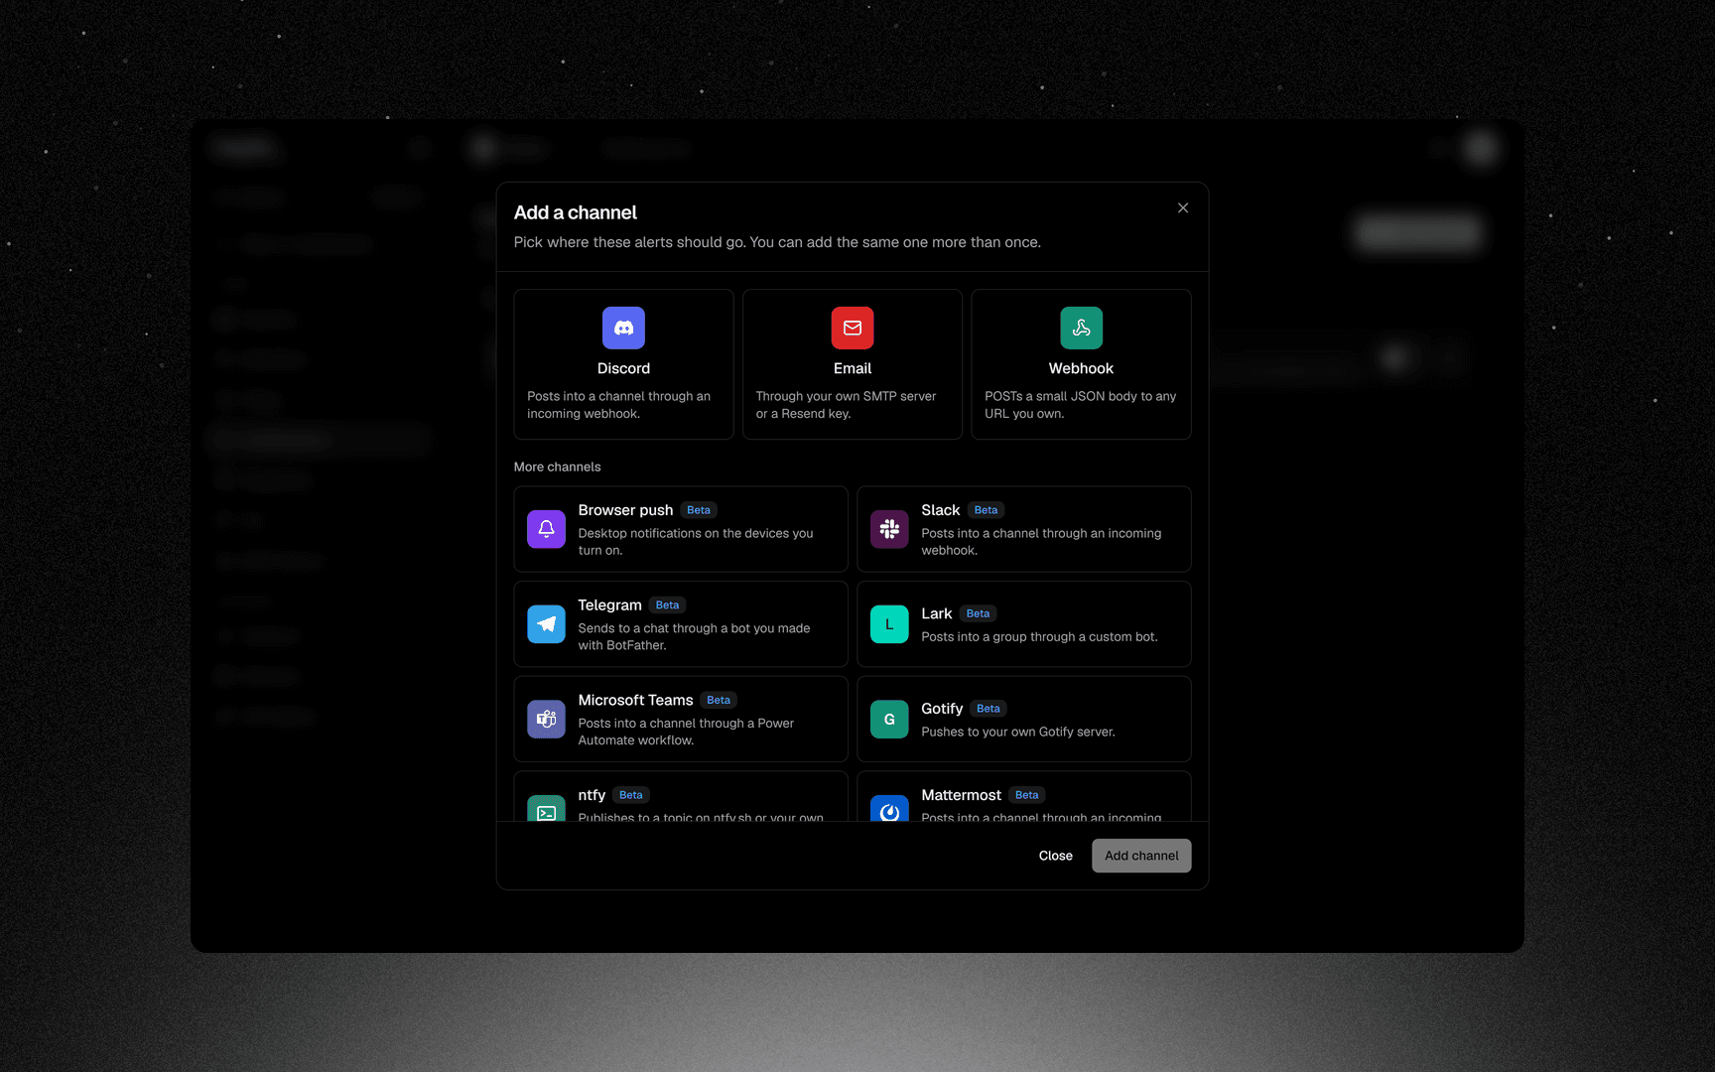Screen dimensions: 1715x1072
Task: Select the Discord channel icon
Action: (x=623, y=328)
